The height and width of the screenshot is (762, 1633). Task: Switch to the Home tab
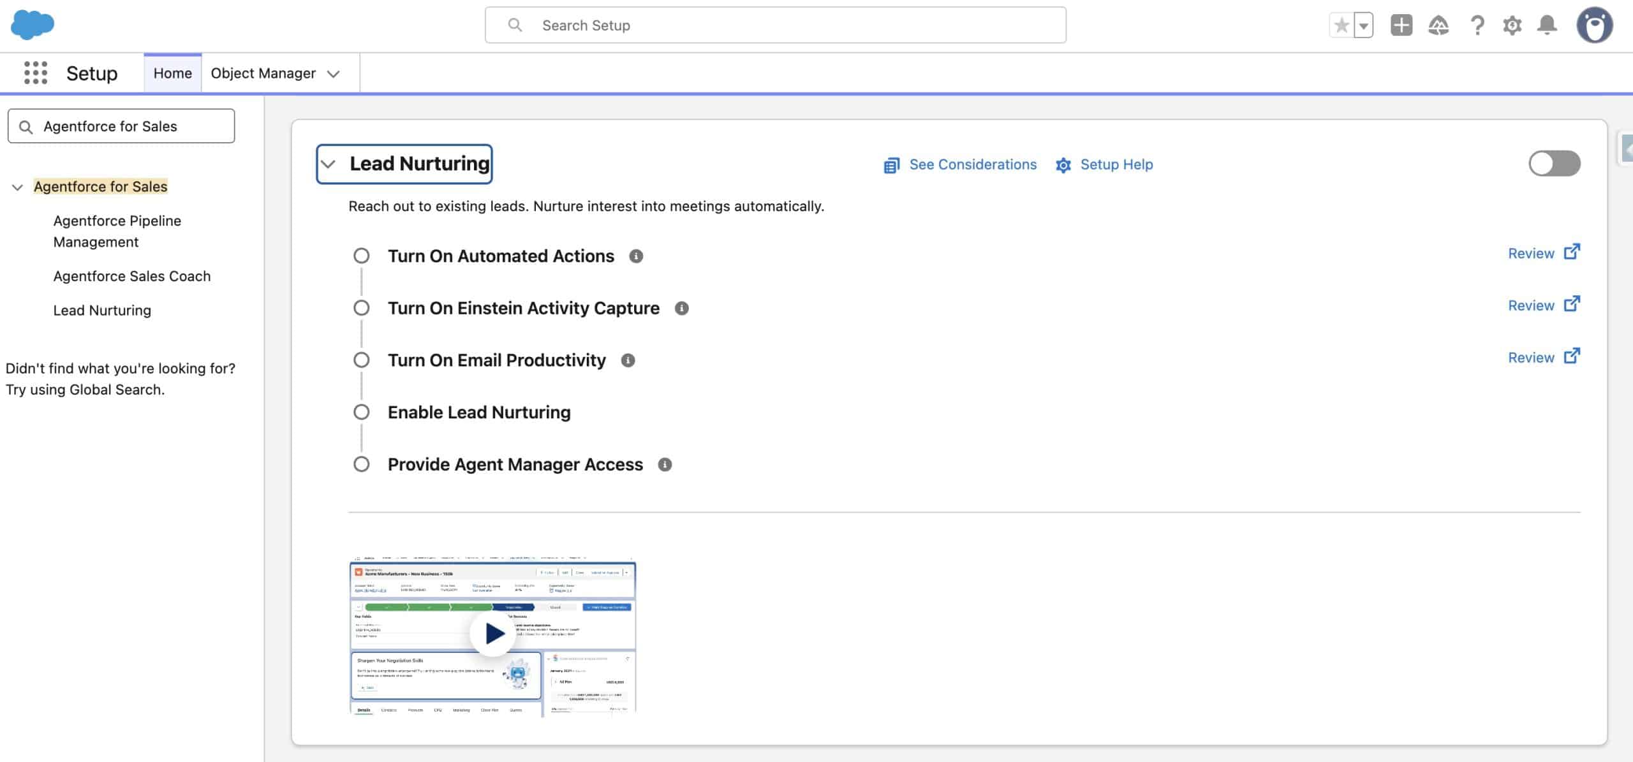[172, 73]
